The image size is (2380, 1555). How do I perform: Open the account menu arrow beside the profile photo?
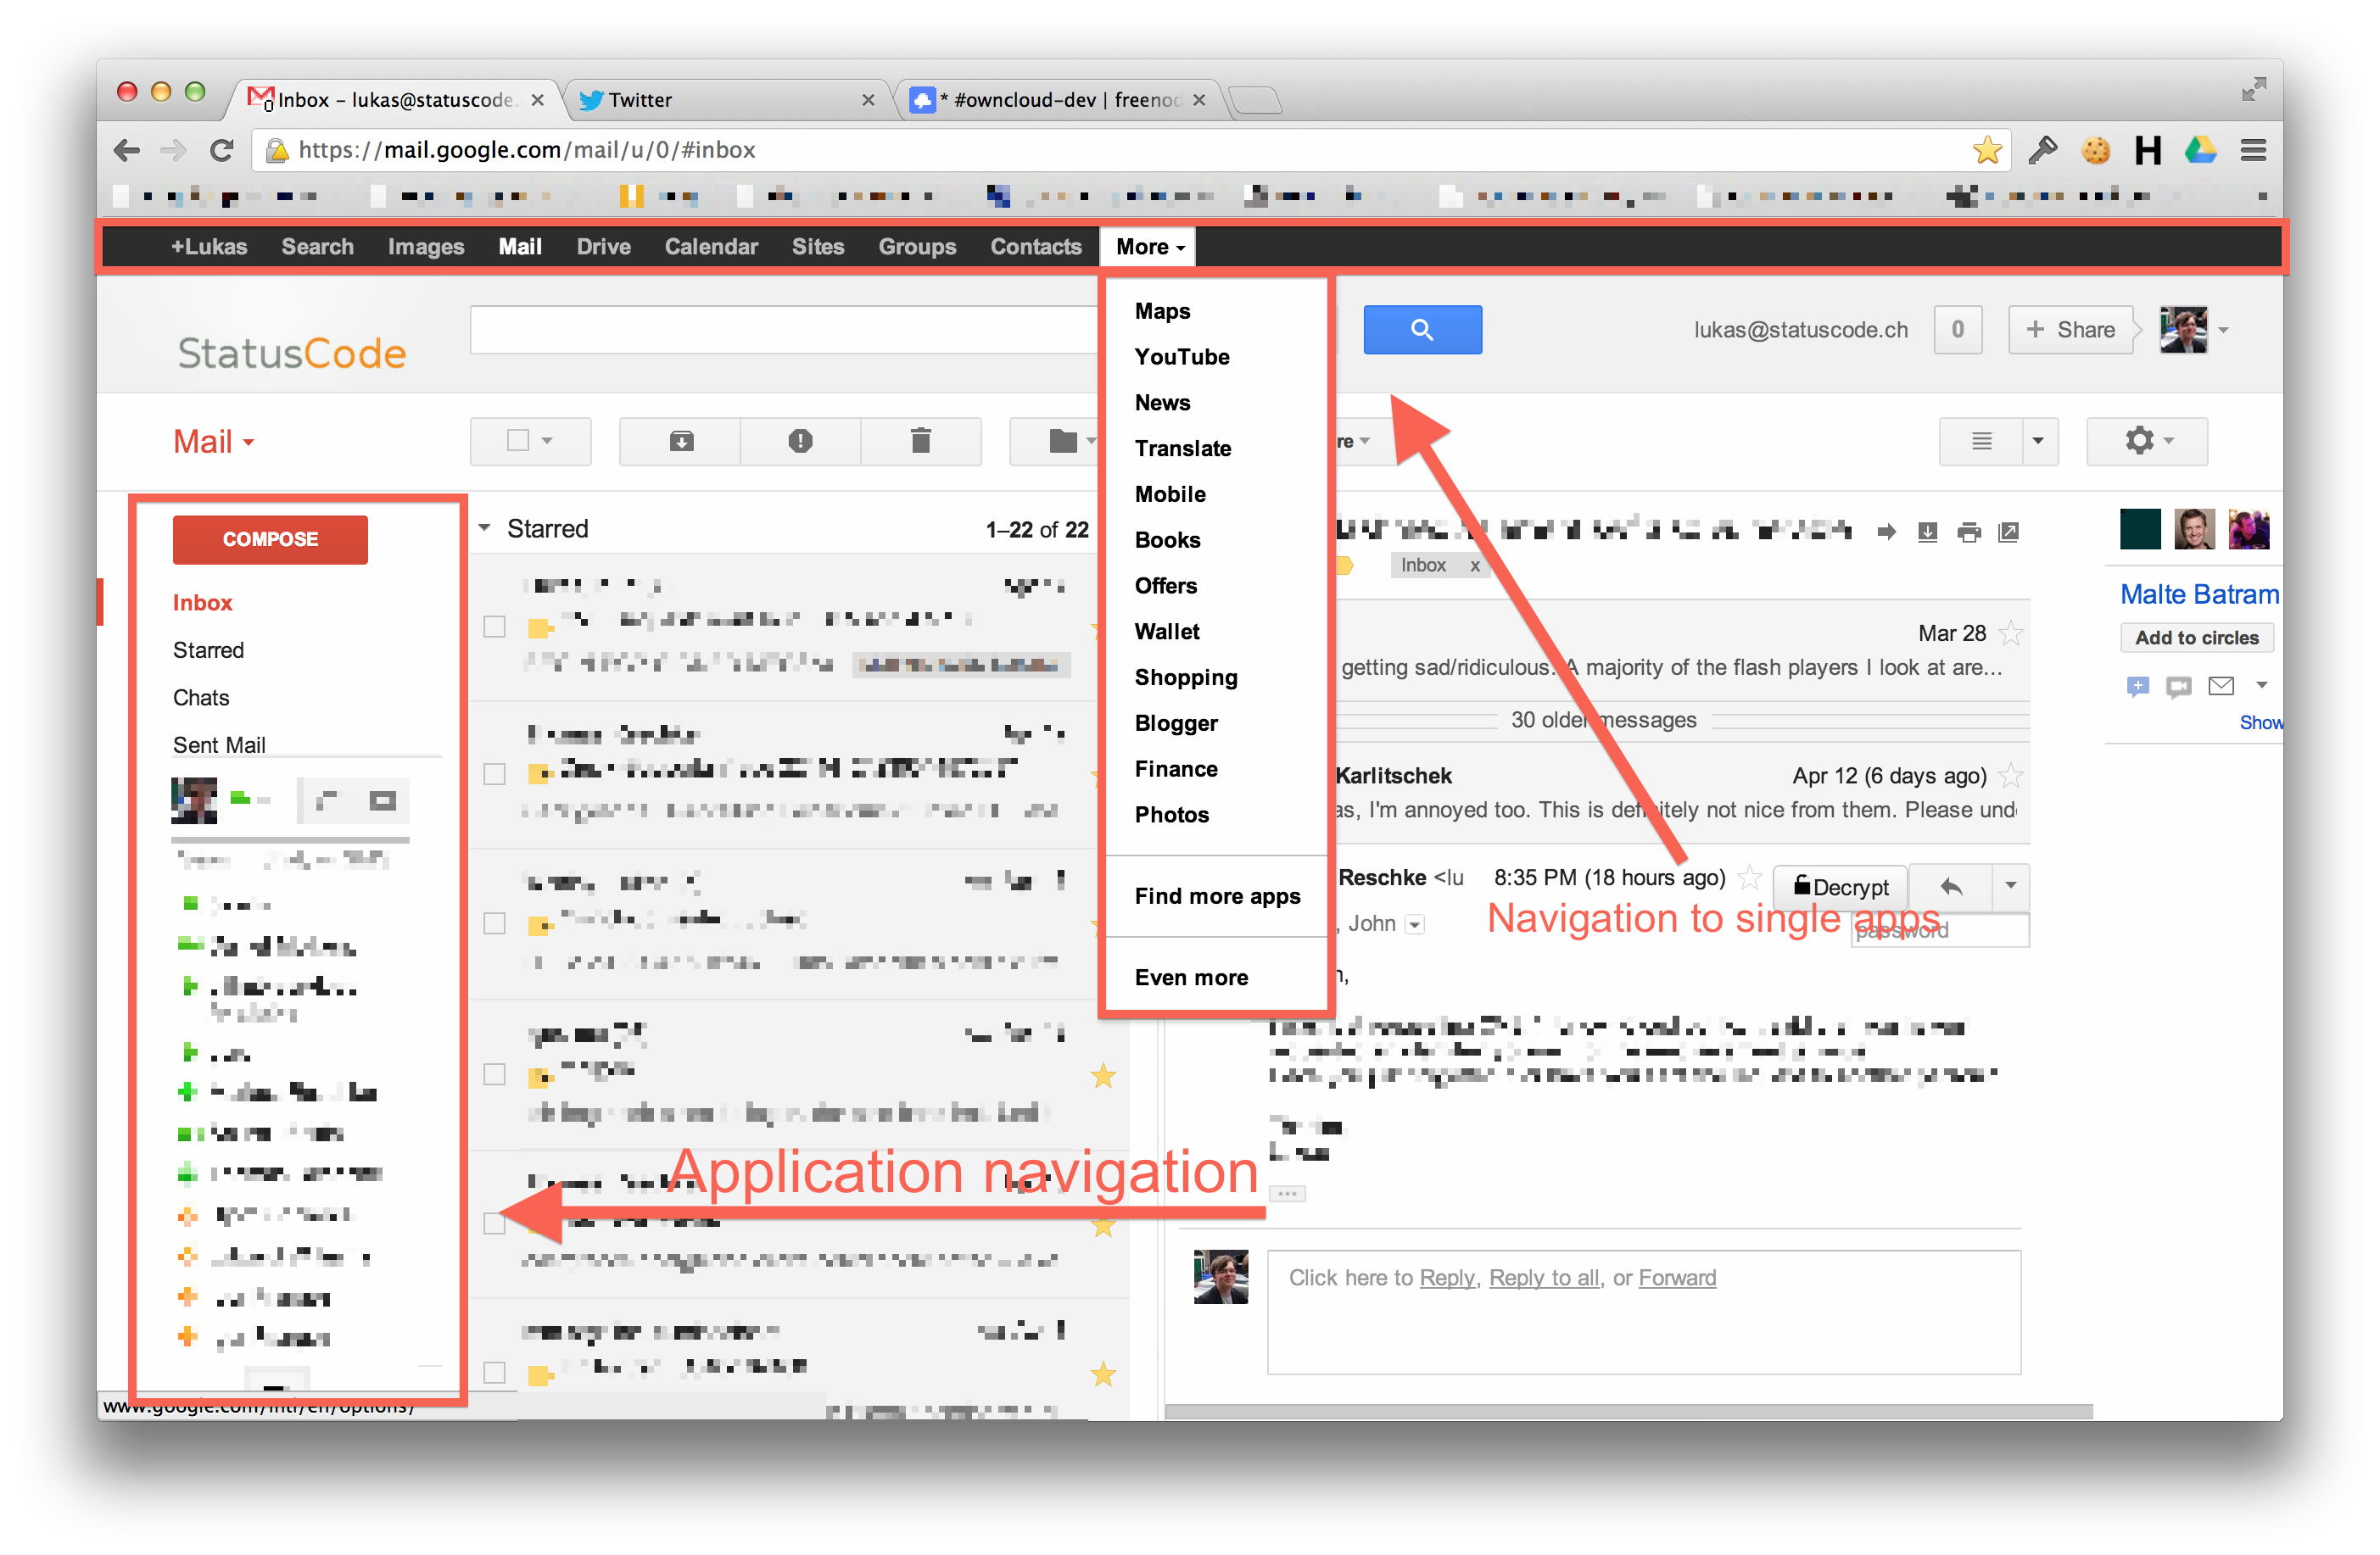2224,330
